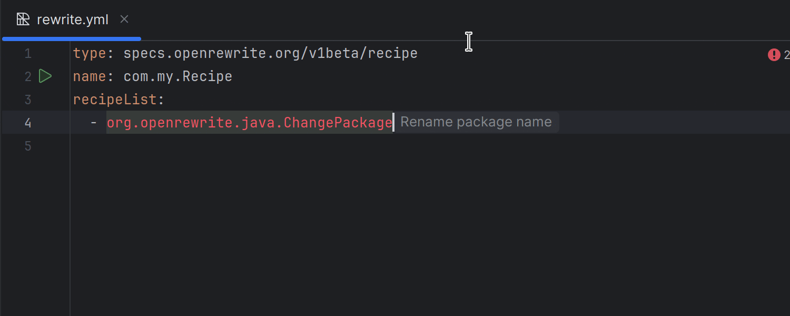
Task: Click the recipeList key
Action: [x=115, y=100]
